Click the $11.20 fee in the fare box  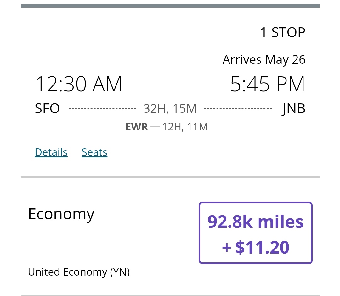pos(262,247)
